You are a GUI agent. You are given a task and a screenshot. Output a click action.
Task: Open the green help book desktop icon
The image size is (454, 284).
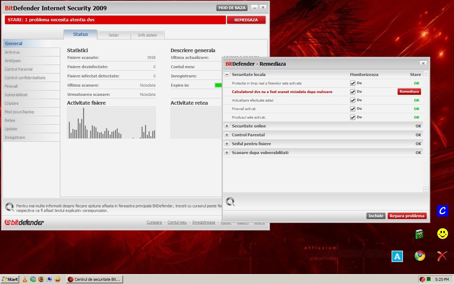419,234
